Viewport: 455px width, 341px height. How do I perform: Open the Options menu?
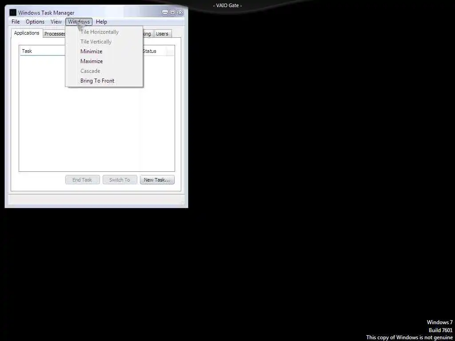[35, 22]
